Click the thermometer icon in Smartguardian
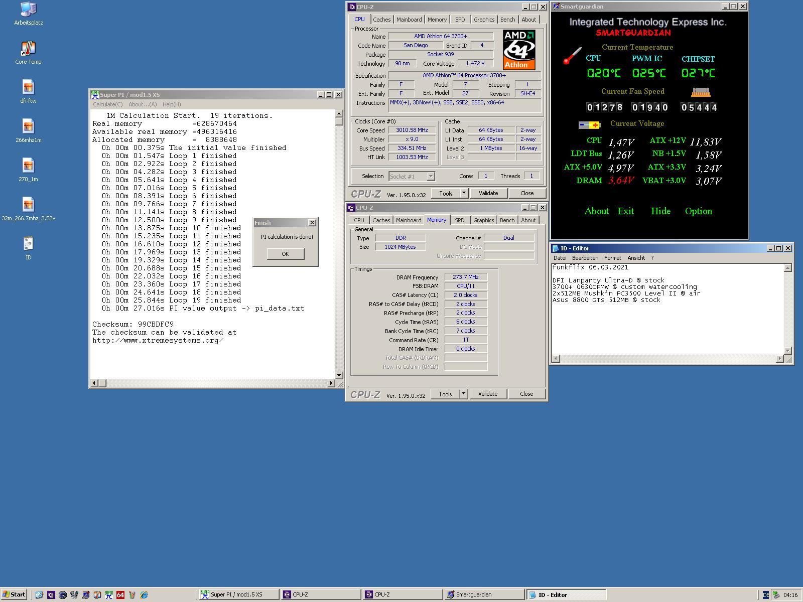Image resolution: width=803 pixels, height=602 pixels. 573,55
